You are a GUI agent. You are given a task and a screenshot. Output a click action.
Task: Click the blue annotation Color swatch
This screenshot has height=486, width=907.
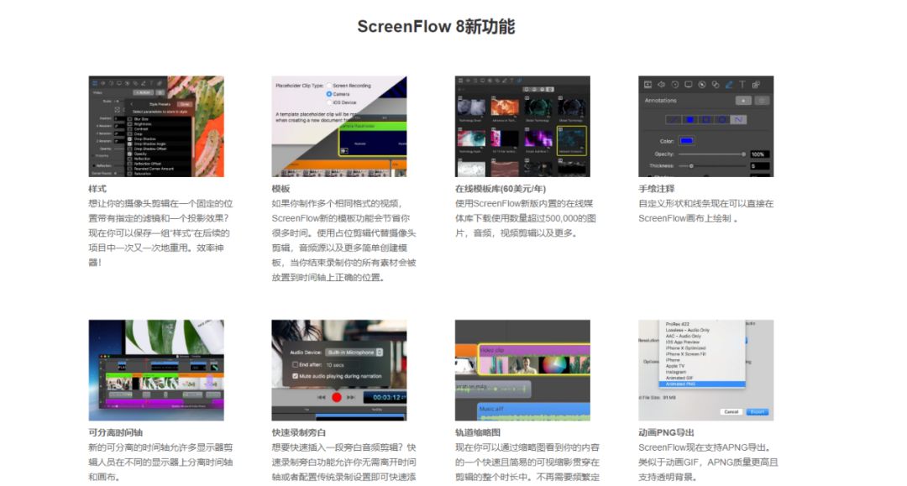coord(687,140)
